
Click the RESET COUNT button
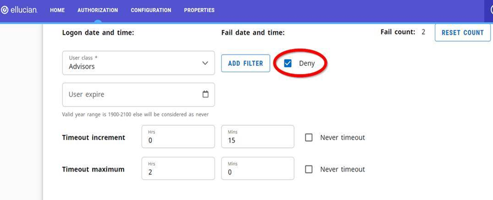tap(462, 32)
